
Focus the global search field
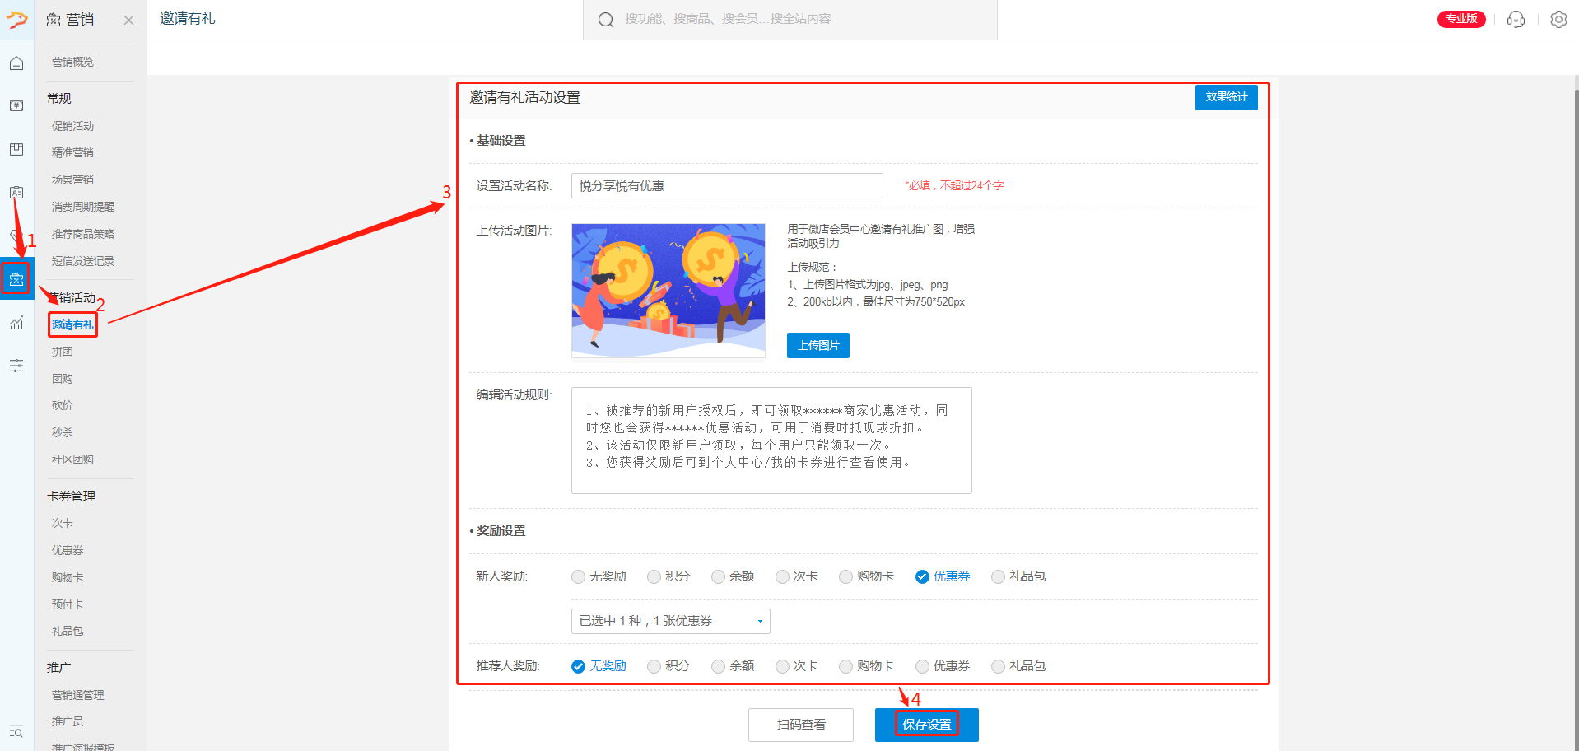click(790, 20)
